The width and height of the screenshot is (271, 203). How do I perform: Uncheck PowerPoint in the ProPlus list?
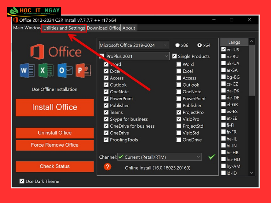(106, 98)
